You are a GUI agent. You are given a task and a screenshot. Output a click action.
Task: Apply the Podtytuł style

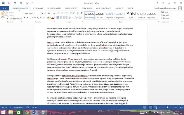click(141, 15)
